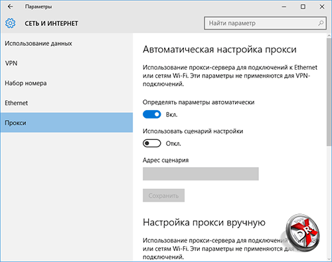Click the vertical scrollbar thumb
Image resolution: width=332 pixels, height=262 pixels.
(329, 92)
